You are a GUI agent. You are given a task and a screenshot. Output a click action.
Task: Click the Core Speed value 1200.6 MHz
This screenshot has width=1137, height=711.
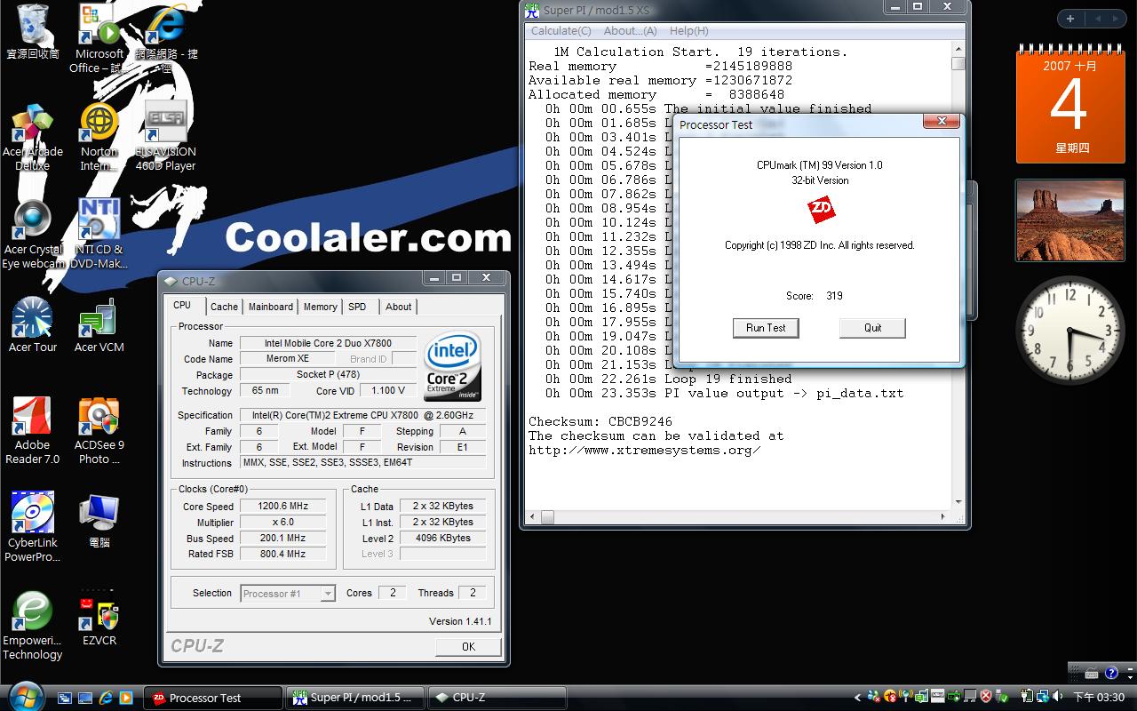point(282,507)
